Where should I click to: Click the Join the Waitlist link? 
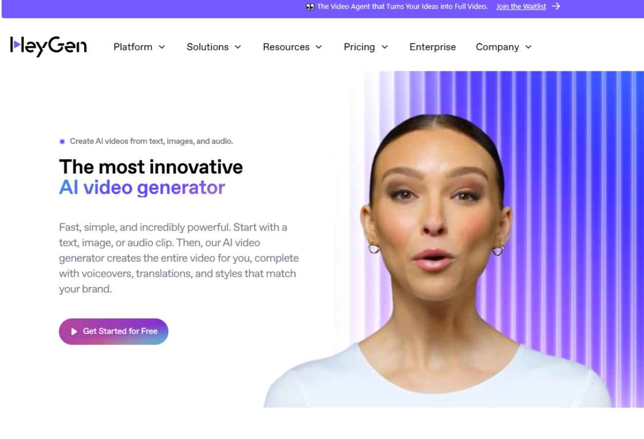pos(521,7)
